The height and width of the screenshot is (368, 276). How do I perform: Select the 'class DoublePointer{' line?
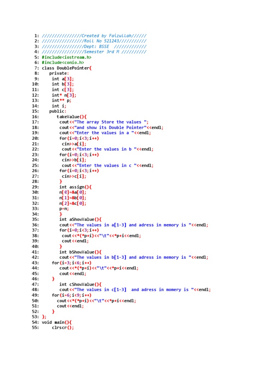[67, 68]
